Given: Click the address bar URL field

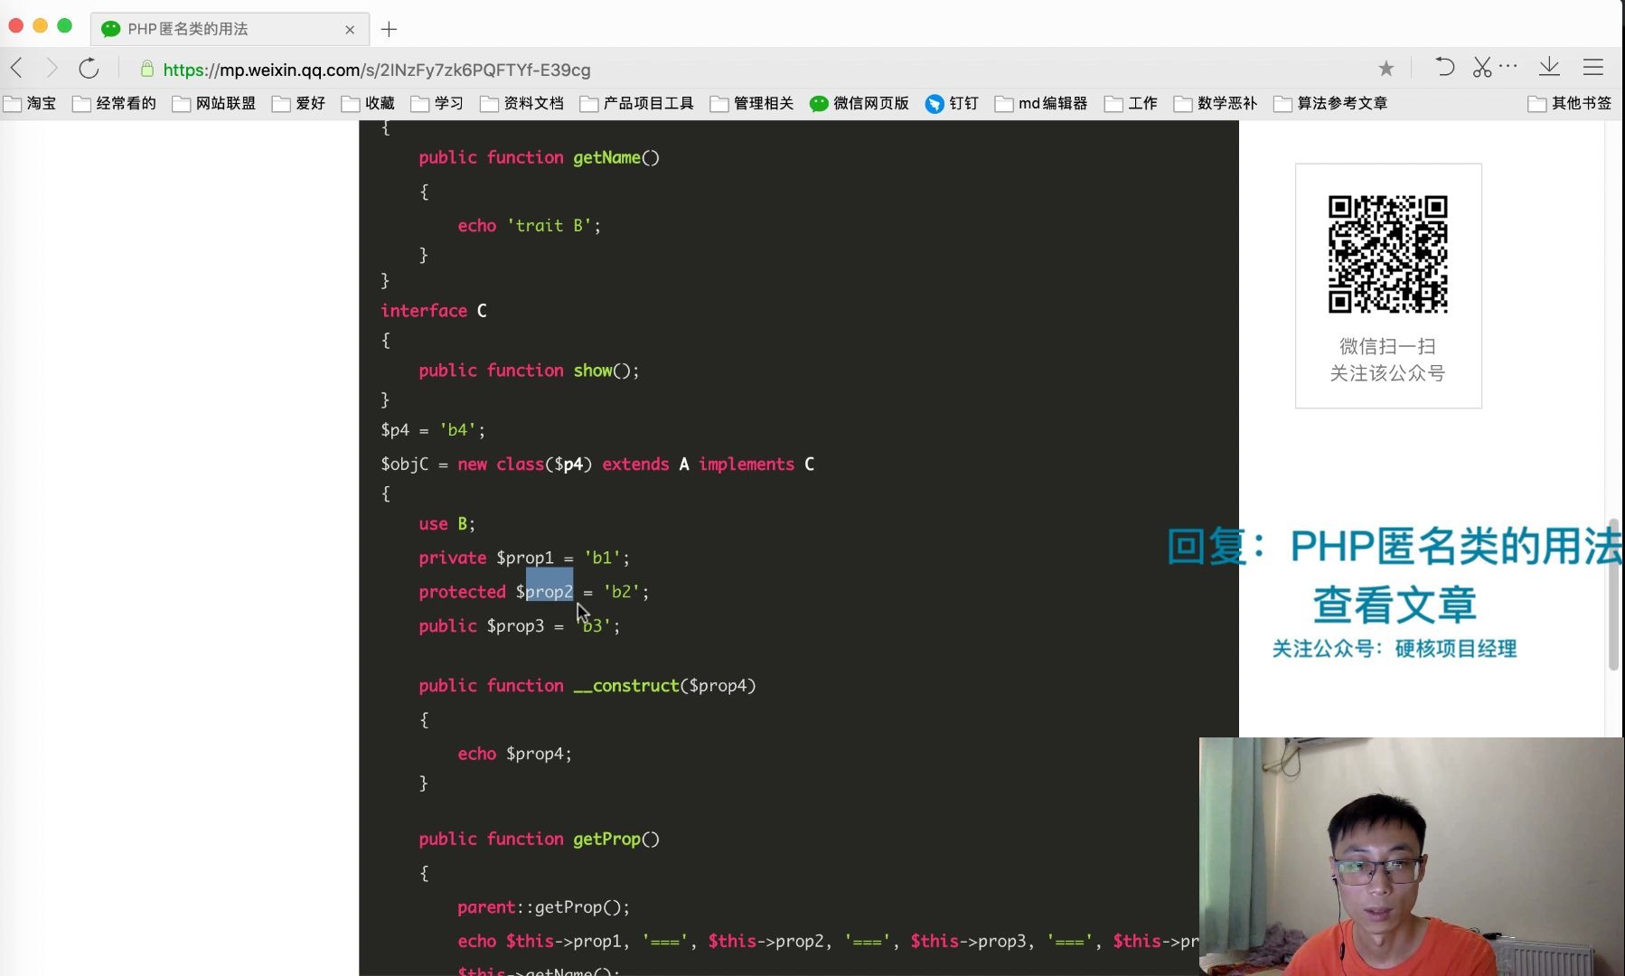Looking at the screenshot, I should (377, 70).
